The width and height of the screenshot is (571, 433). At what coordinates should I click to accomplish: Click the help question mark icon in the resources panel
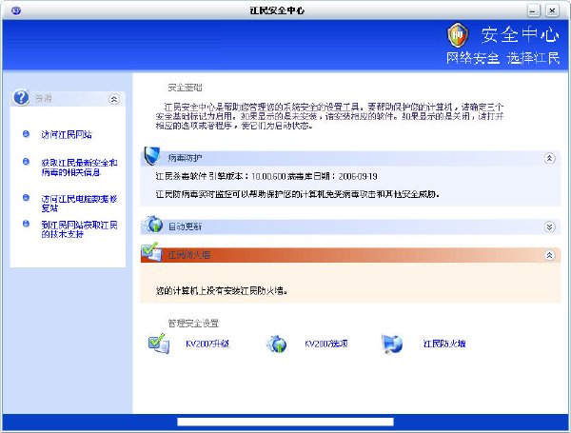pyautogui.click(x=21, y=97)
